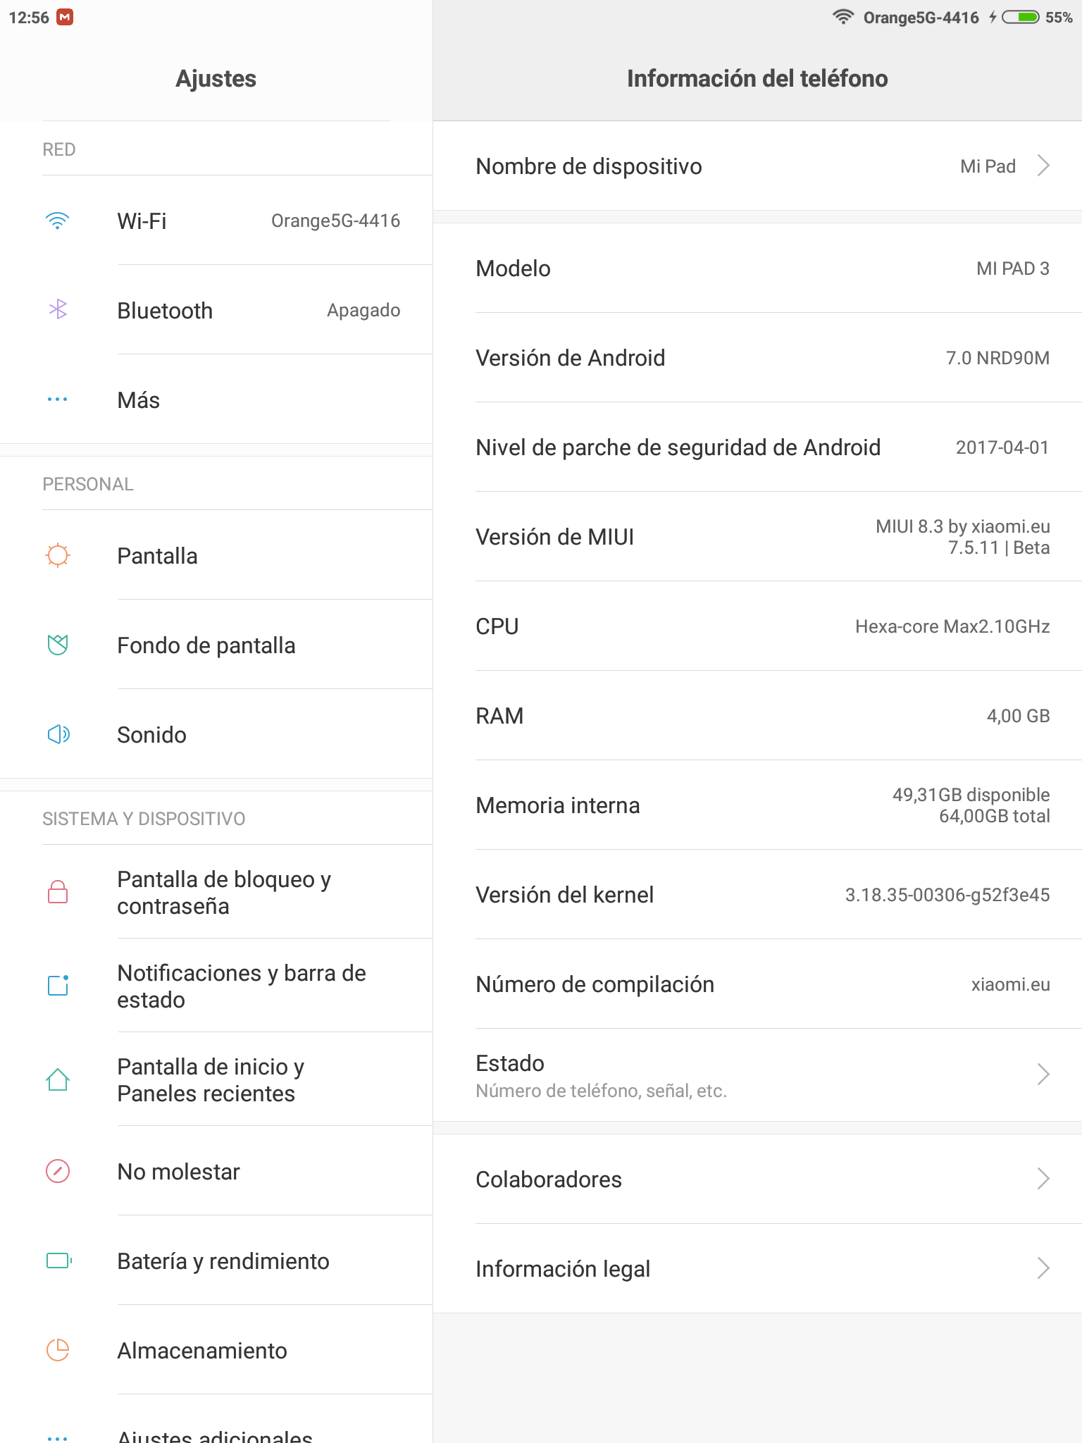Open Notificaciones y barra de estado settings

[x=216, y=985]
